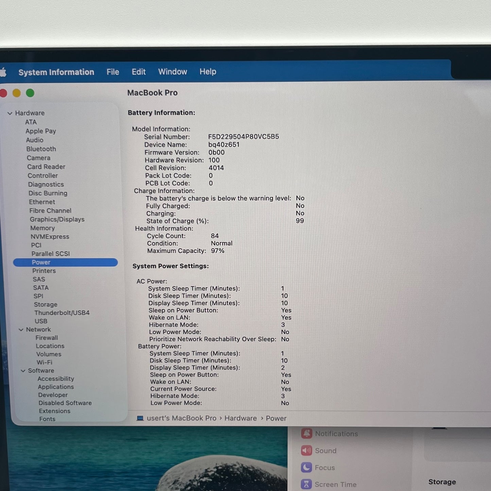Open the Window menu
491x491 pixels.
point(173,72)
